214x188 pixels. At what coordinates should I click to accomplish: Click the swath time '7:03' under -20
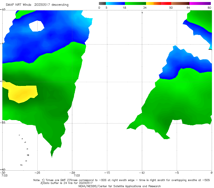(77, 176)
